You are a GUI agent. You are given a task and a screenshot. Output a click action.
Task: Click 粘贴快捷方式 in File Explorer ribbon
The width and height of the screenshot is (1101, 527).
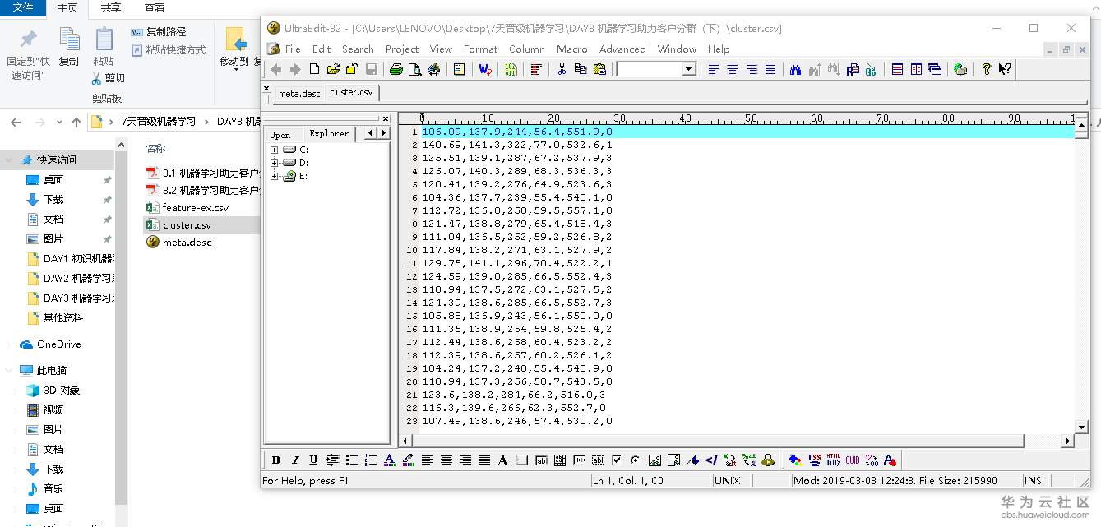169,49
